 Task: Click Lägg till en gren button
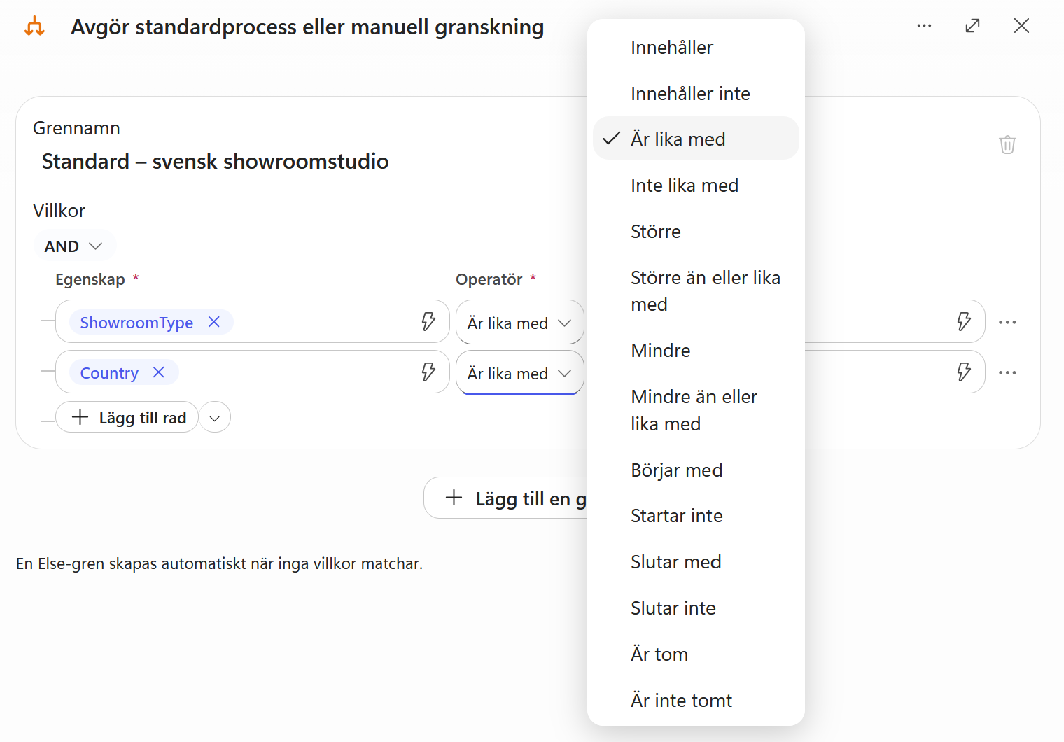click(505, 498)
